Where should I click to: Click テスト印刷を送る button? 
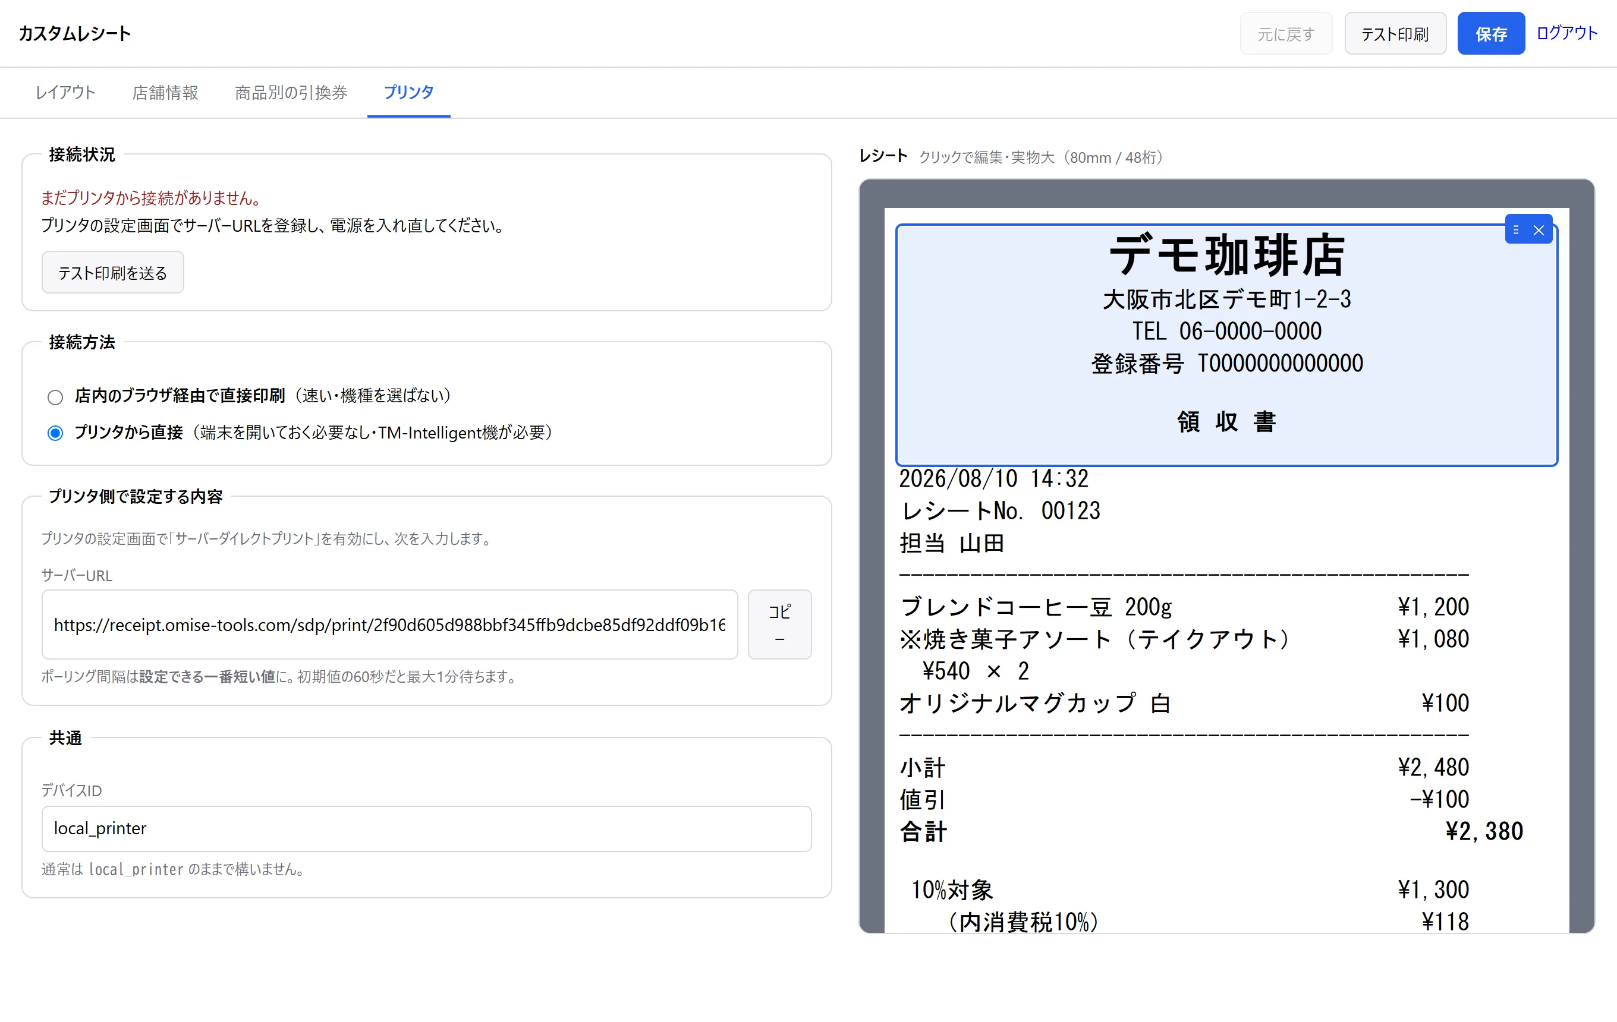click(113, 273)
